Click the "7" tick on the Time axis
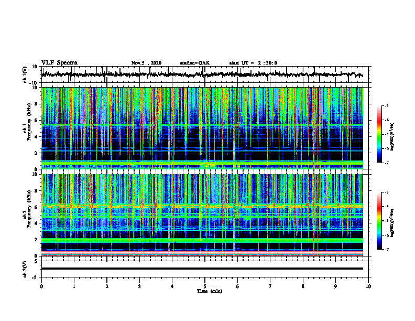 click(x=270, y=286)
